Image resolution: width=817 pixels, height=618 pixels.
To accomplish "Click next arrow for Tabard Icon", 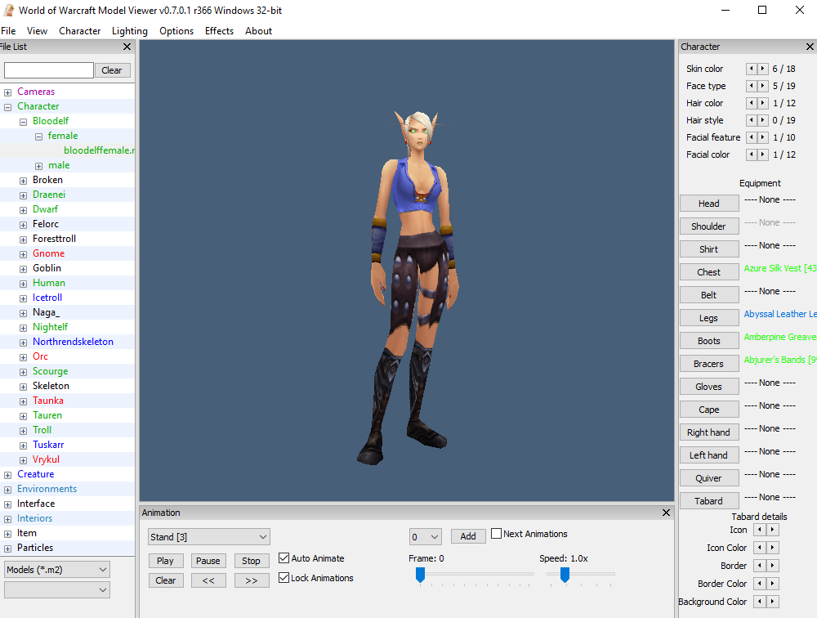I will tap(773, 530).
